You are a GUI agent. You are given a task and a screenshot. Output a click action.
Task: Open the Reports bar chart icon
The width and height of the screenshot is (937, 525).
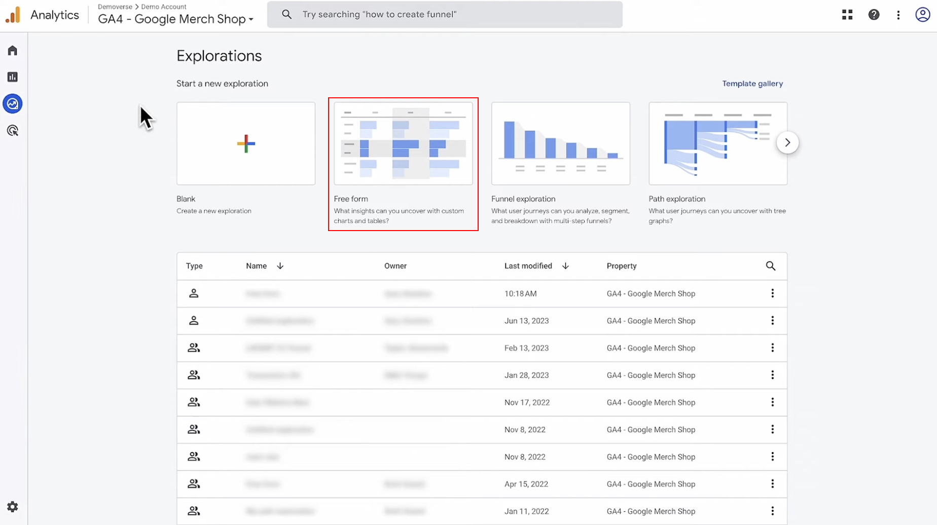pos(13,77)
